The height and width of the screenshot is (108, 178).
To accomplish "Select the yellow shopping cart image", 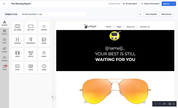I will click(115, 36).
